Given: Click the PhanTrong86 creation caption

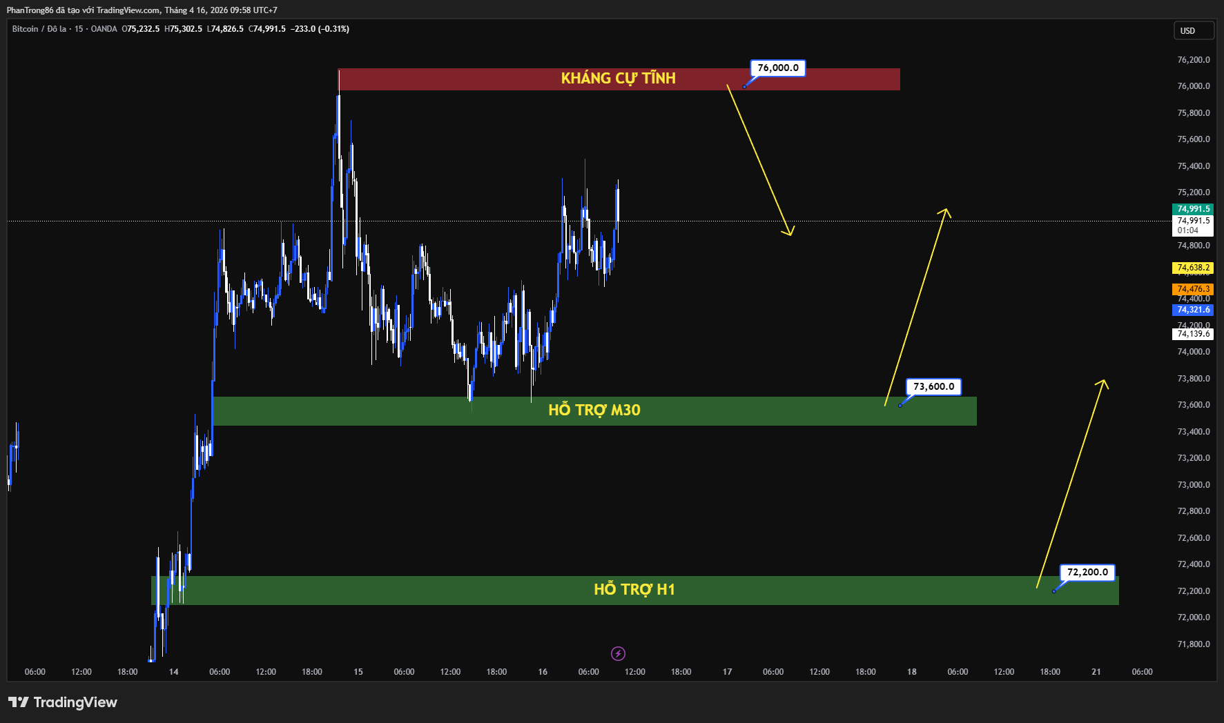Looking at the screenshot, I should tap(142, 10).
